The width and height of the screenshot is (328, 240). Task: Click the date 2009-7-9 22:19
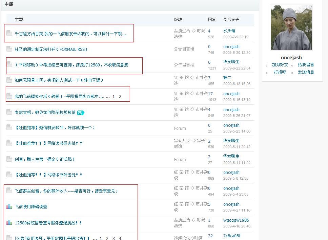(236, 37)
